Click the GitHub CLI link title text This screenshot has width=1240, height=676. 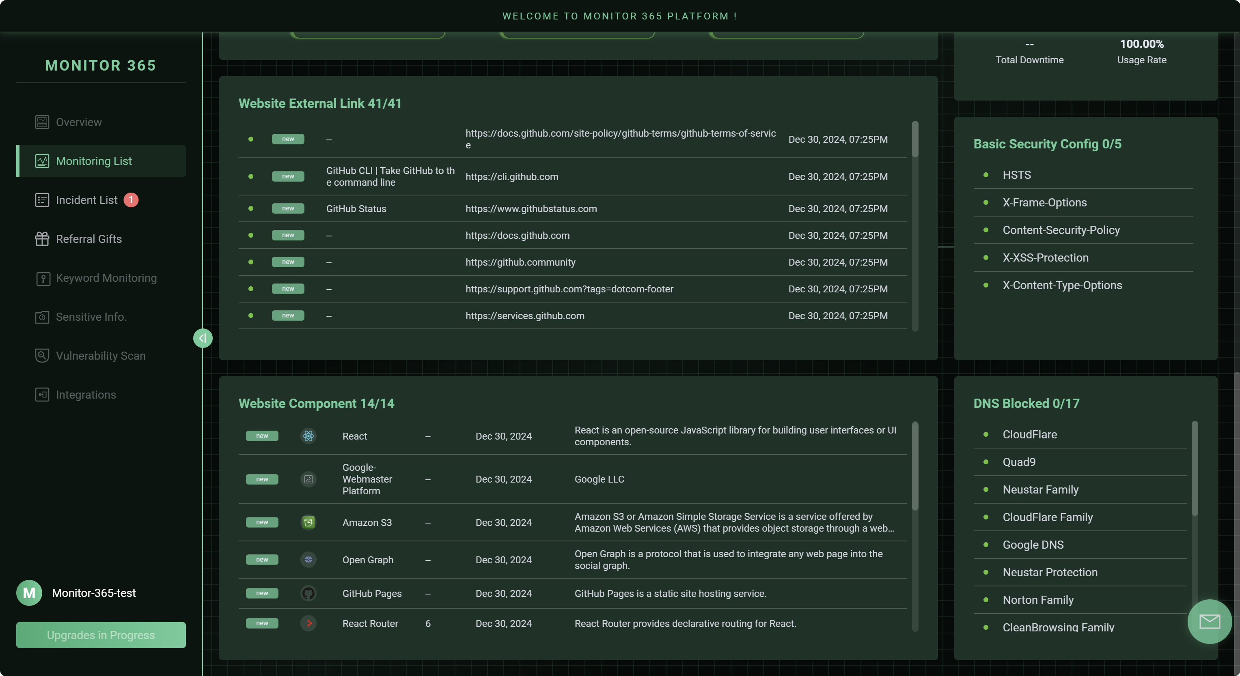pyautogui.click(x=390, y=176)
